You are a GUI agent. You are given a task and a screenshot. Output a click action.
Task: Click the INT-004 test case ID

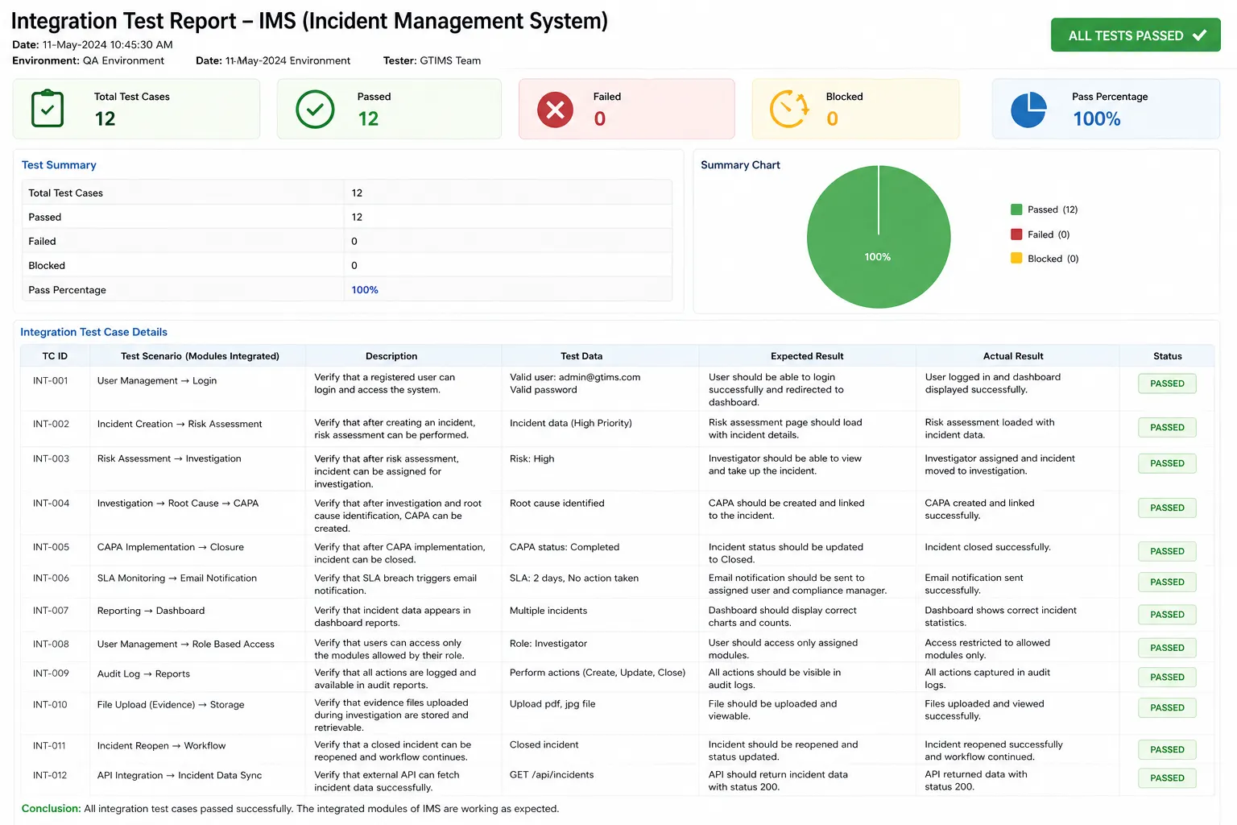(51, 504)
